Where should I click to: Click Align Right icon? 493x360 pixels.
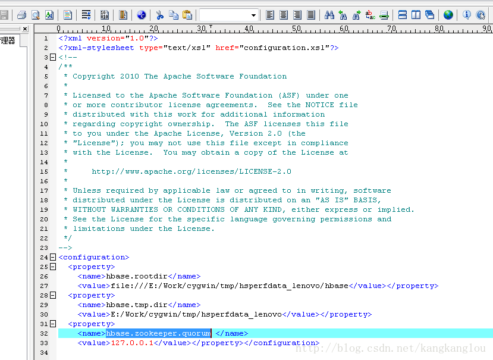(x=297, y=15)
